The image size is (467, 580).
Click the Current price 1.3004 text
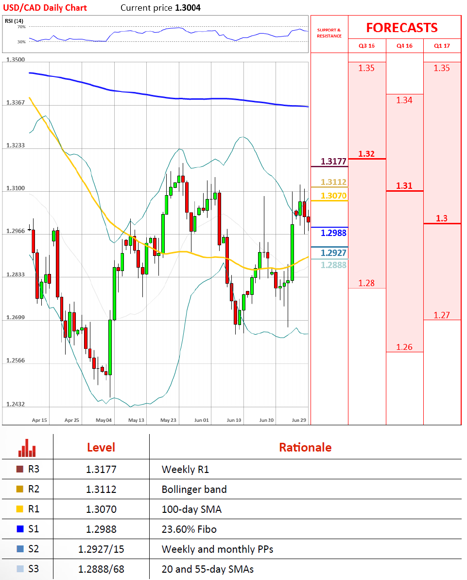click(160, 8)
